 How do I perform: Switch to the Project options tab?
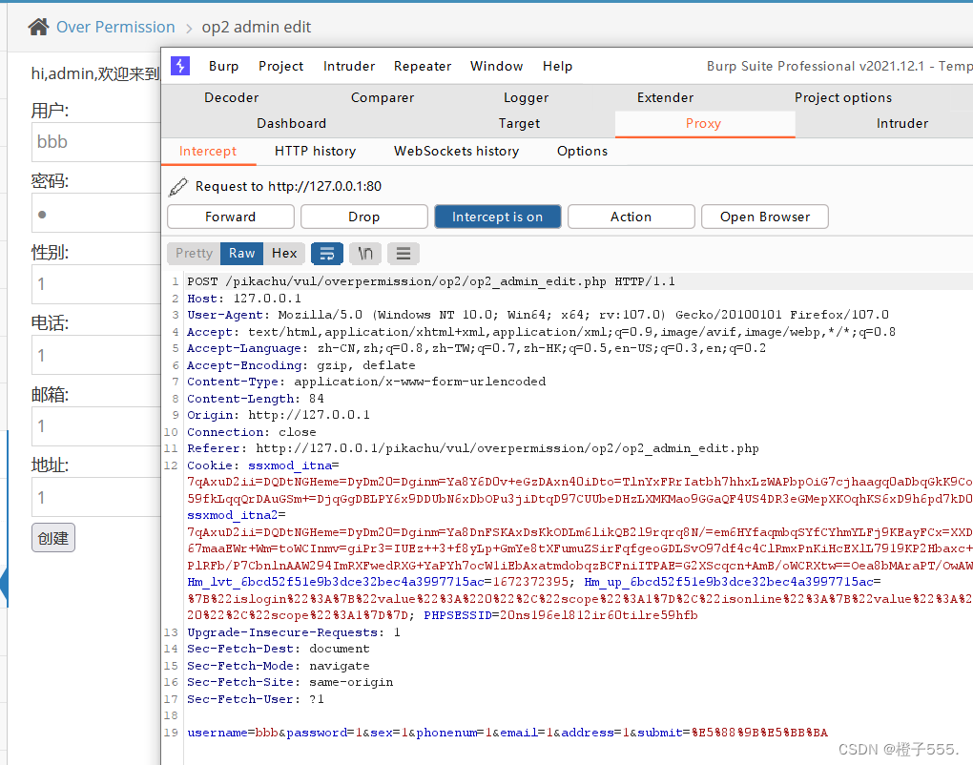point(843,97)
